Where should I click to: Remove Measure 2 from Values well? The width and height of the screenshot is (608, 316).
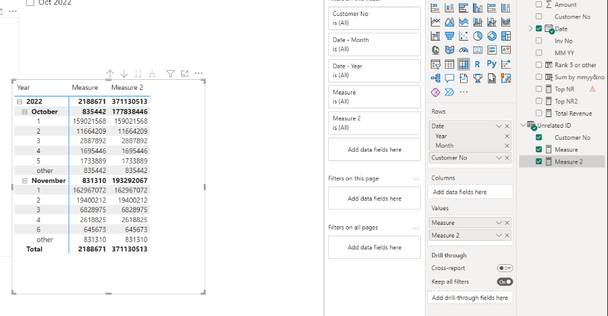[x=507, y=236]
